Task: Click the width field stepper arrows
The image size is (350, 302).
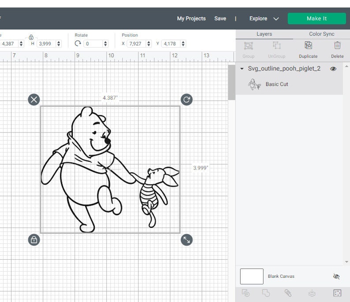Action: pyautogui.click(x=21, y=44)
